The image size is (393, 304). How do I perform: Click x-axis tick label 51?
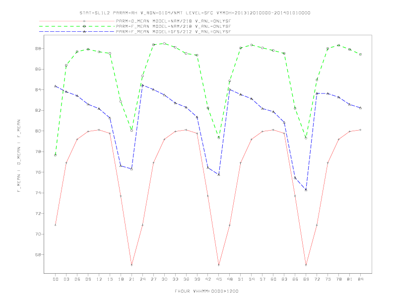[241, 279]
